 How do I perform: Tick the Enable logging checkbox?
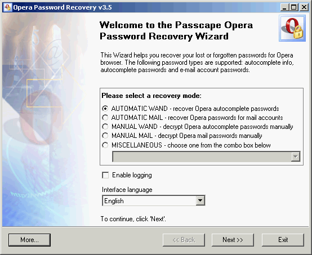(105, 175)
